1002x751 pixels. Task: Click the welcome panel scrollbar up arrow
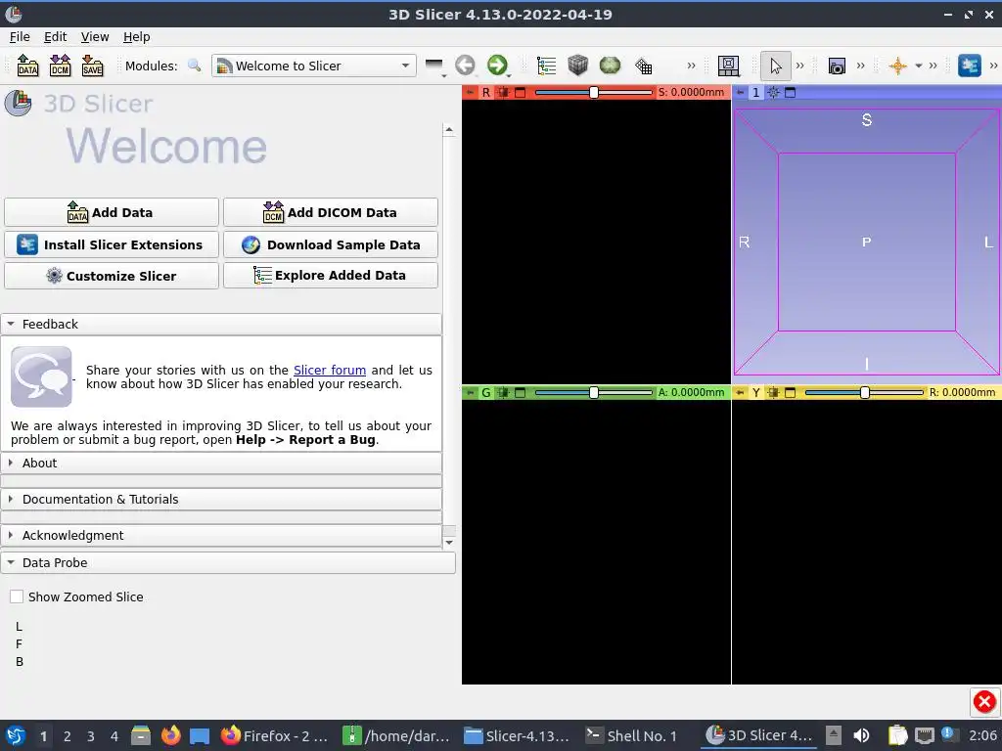pyautogui.click(x=449, y=130)
